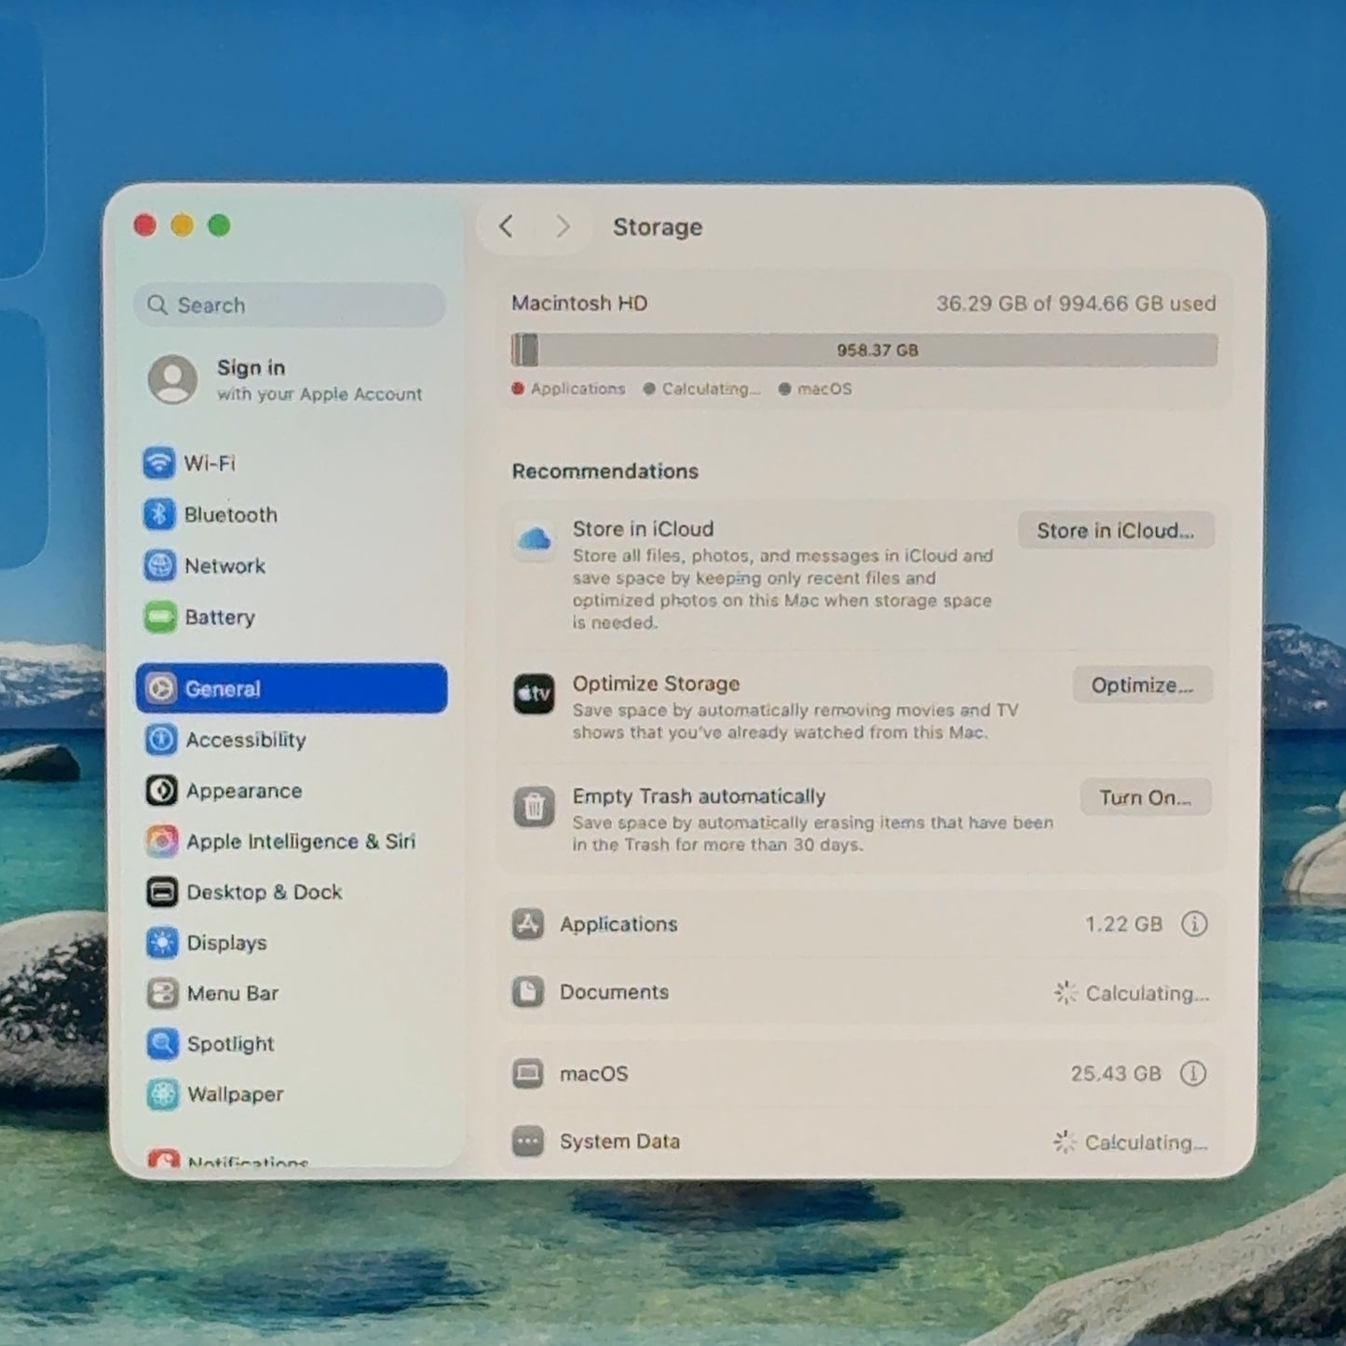Click the Battery icon in sidebar
This screenshot has height=1346, width=1346.
[160, 617]
